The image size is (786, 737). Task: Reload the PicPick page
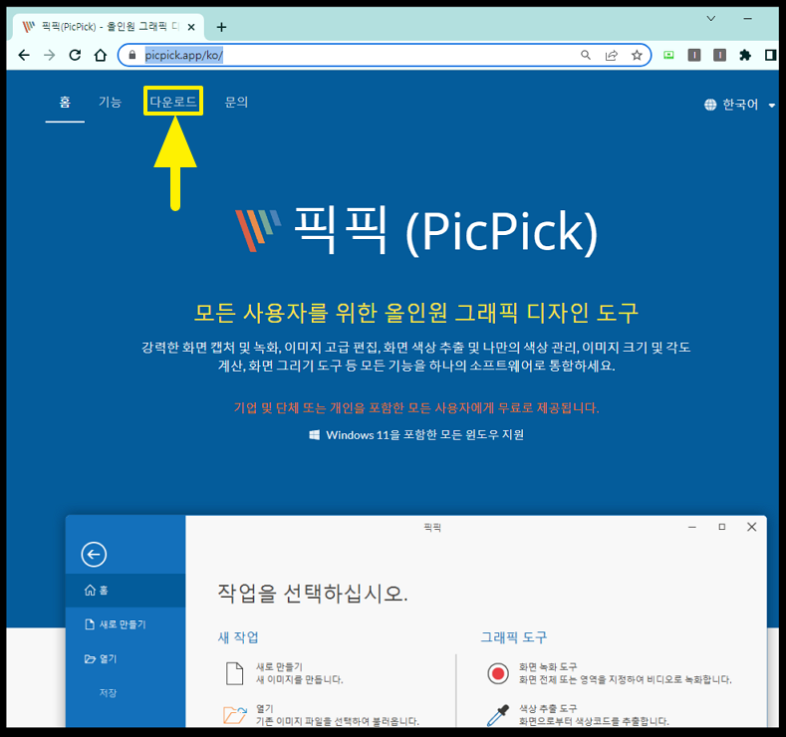point(75,55)
